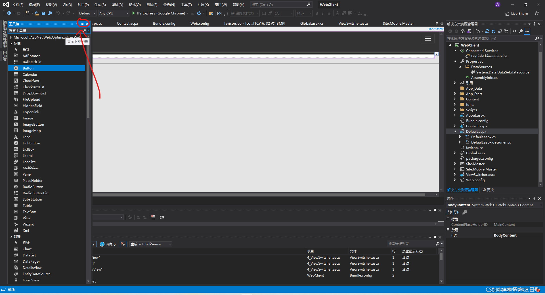Toggle the Messages 0 filter in Error List
This screenshot has width=545, height=295.
click(x=108, y=244)
